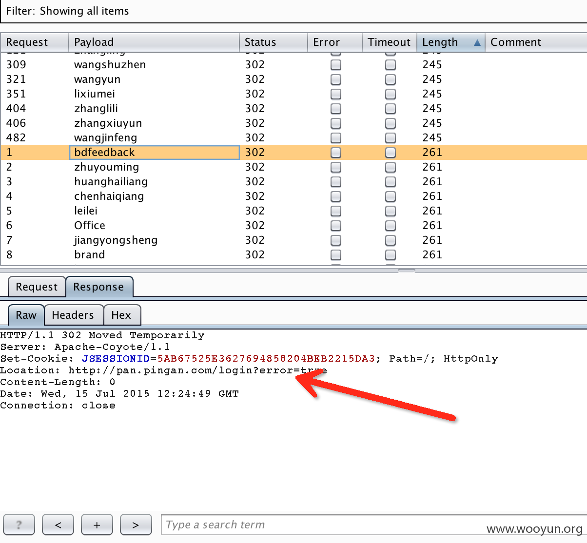Click the plus search options button

[97, 525]
